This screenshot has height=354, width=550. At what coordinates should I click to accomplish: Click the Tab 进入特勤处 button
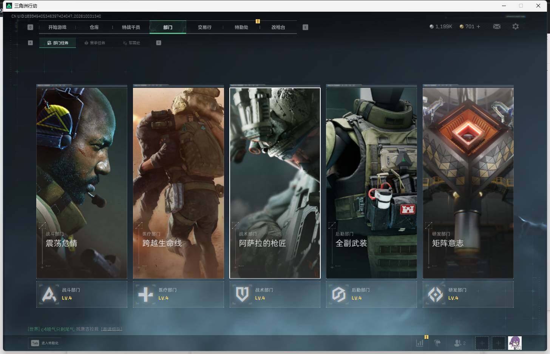click(45, 343)
